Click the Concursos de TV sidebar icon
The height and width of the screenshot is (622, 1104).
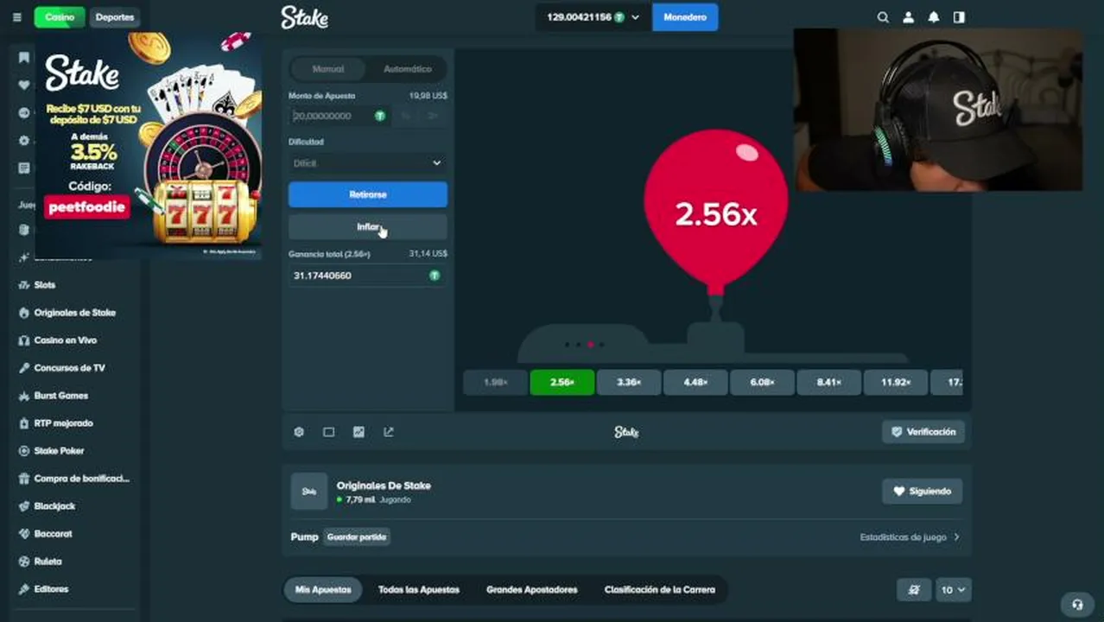coord(24,368)
